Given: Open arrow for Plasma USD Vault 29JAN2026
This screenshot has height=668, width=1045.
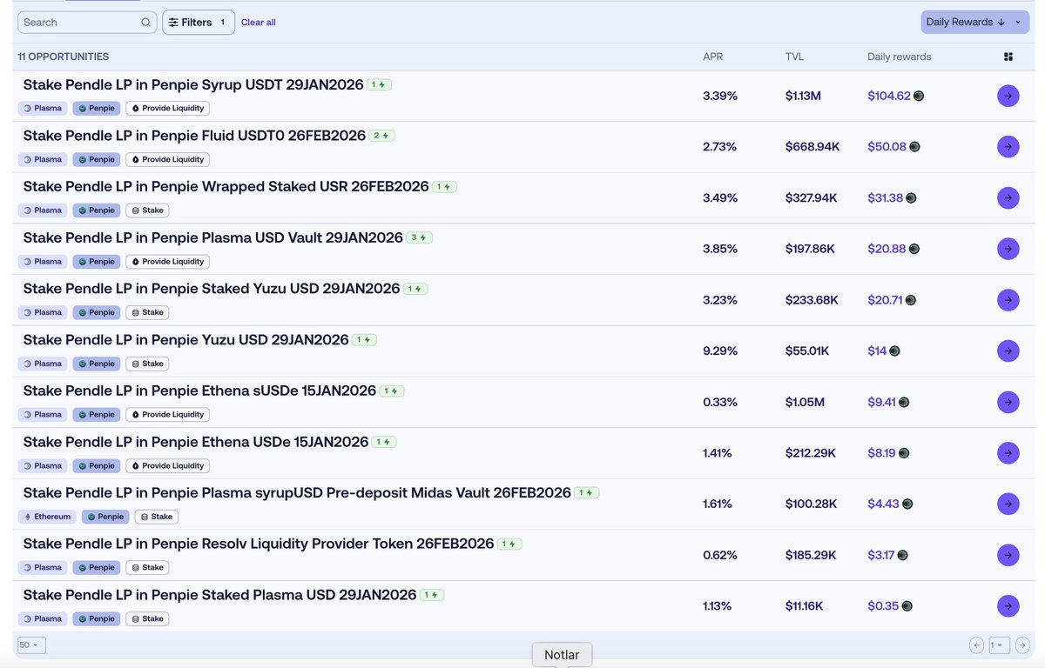Looking at the screenshot, I should pyautogui.click(x=1008, y=249).
